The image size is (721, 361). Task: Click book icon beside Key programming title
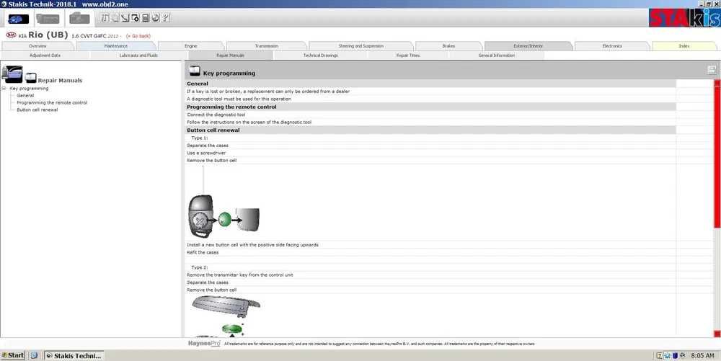(x=195, y=71)
